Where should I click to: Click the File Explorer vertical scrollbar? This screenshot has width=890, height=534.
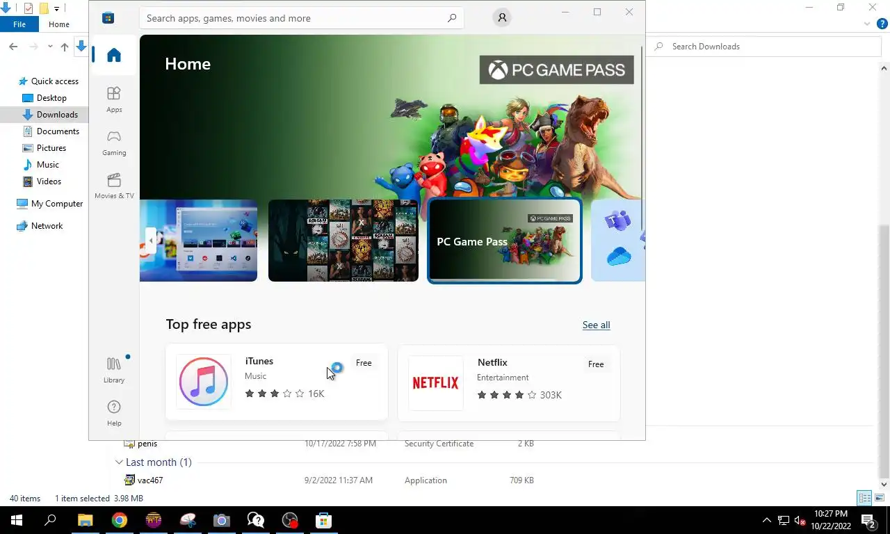click(884, 276)
